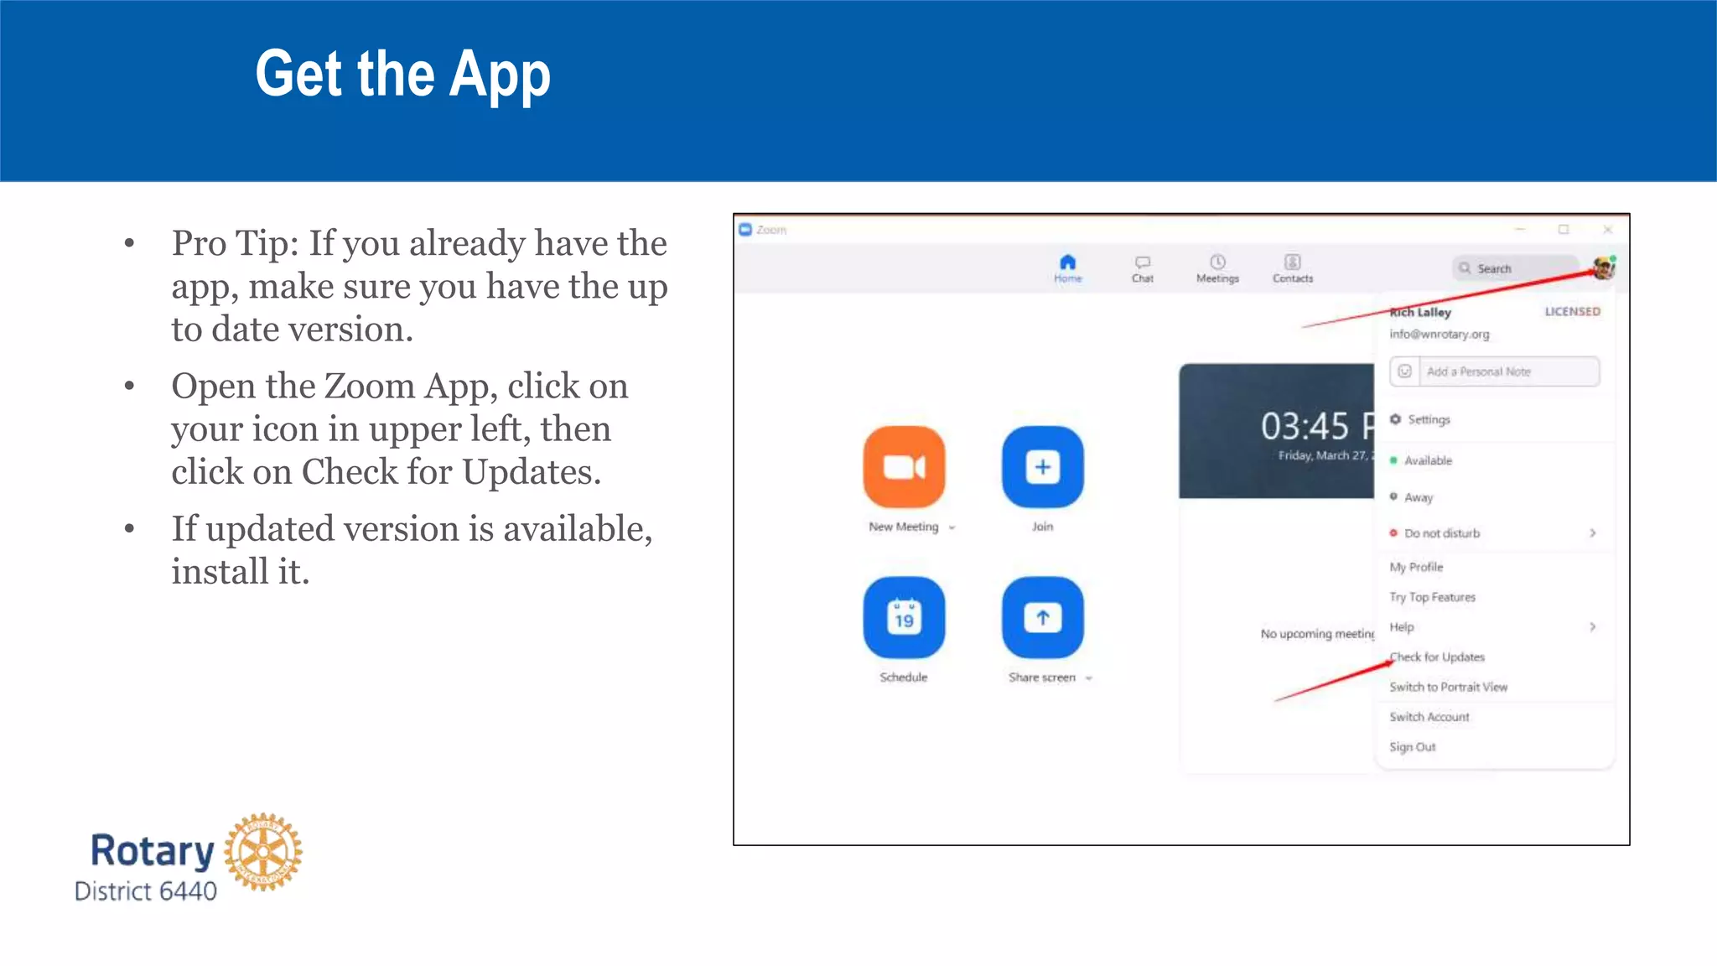
Task: Select Switch to Portrait View
Action: click(1448, 687)
